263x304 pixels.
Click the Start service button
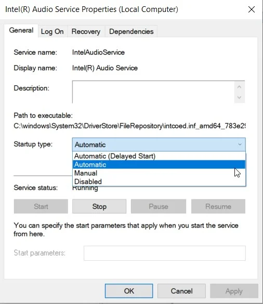point(41,207)
